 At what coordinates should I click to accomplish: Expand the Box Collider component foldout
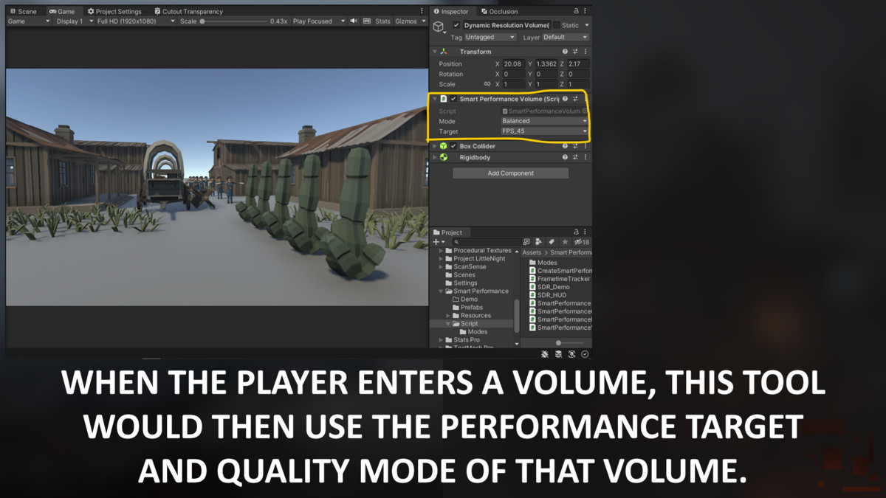[435, 146]
